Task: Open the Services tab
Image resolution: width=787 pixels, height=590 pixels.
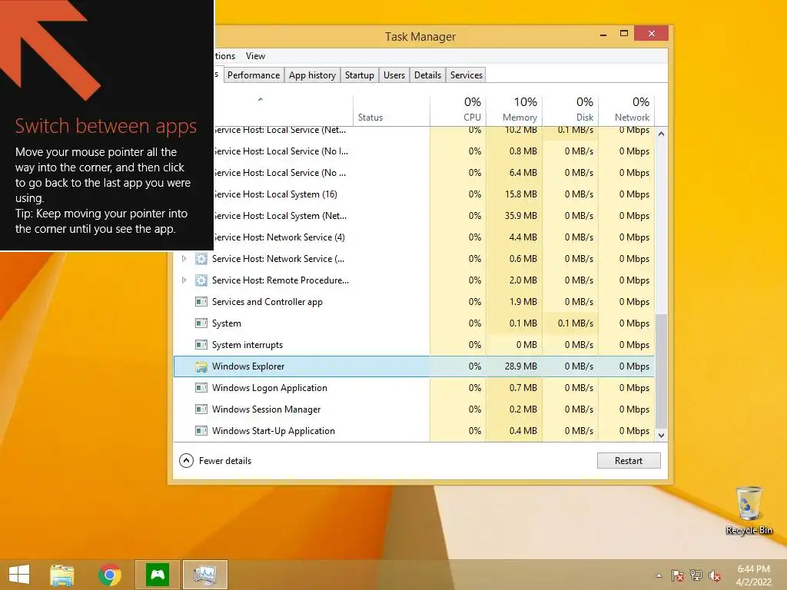Action: point(467,75)
